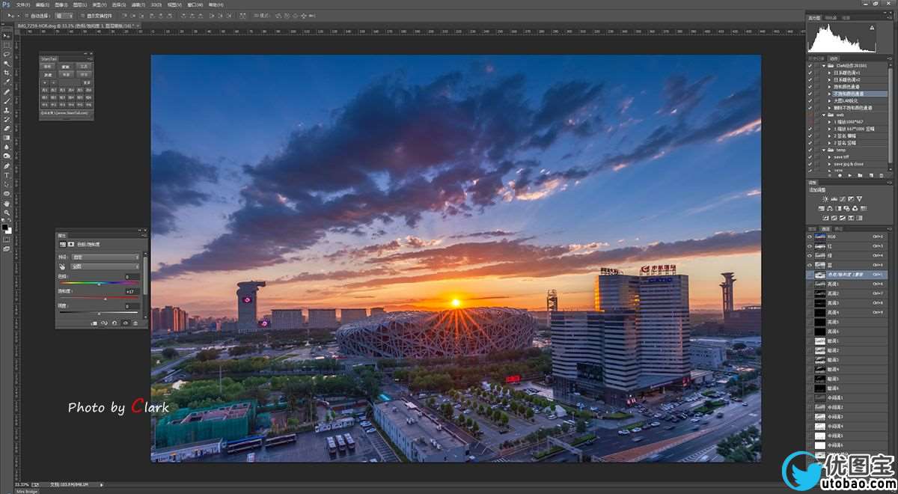This screenshot has width=898, height=494.
Task: Switch to the Channels (通道) tab
Action: 825,229
